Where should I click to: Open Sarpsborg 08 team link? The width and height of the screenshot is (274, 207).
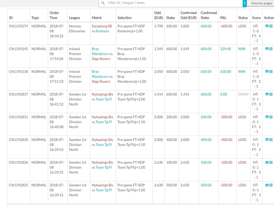(x=102, y=26)
